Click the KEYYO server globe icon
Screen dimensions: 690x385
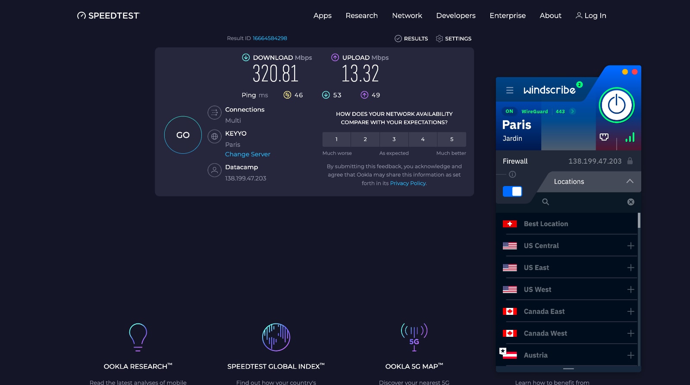(214, 137)
